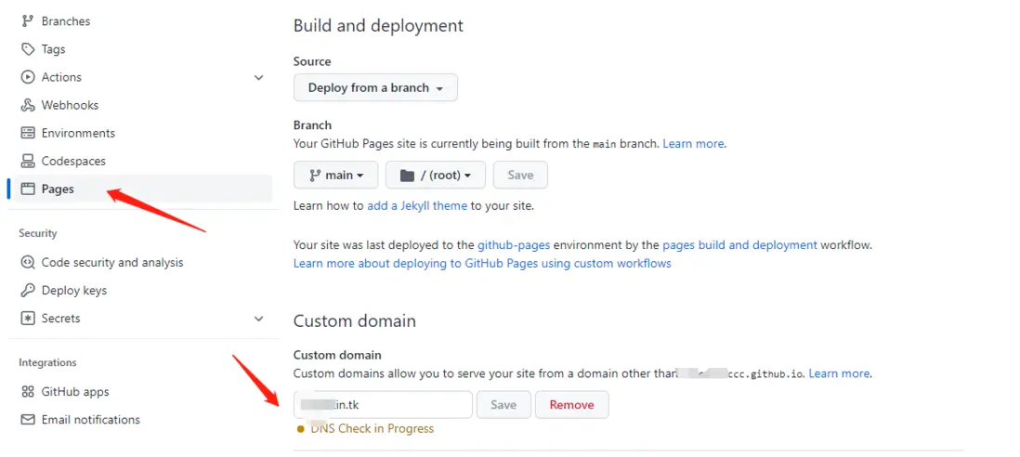Click the Webhooks sidebar icon
This screenshot has height=457, width=1020.
point(28,105)
